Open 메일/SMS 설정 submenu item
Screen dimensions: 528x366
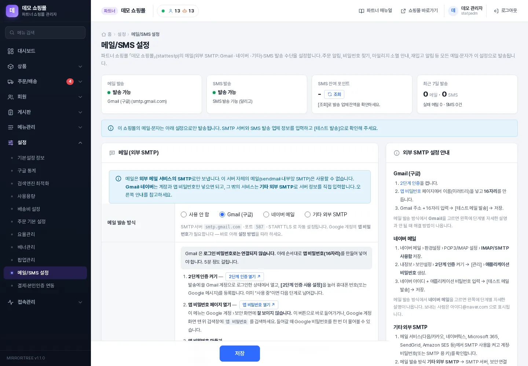[x=45, y=273]
